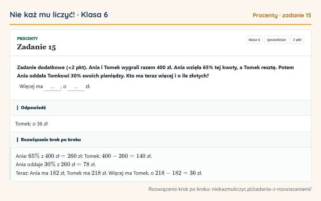Select the 'klasa 6' tag
This screenshot has height=201, width=321.
pos(254,40)
